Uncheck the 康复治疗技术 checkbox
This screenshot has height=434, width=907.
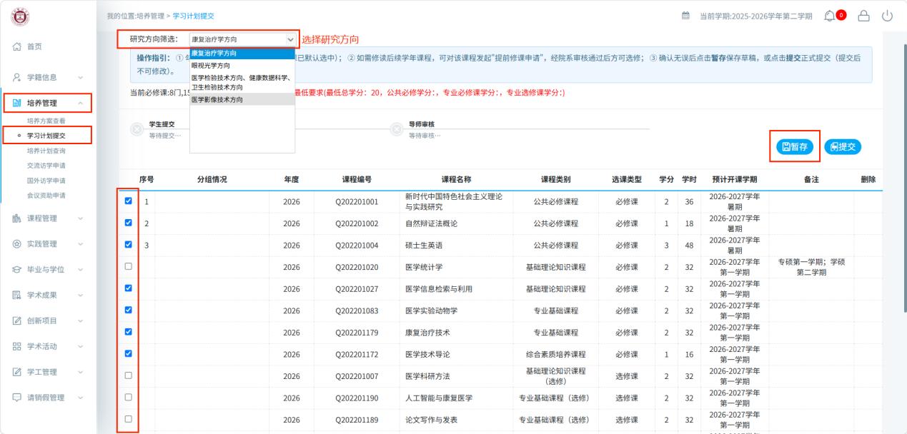[x=128, y=331]
